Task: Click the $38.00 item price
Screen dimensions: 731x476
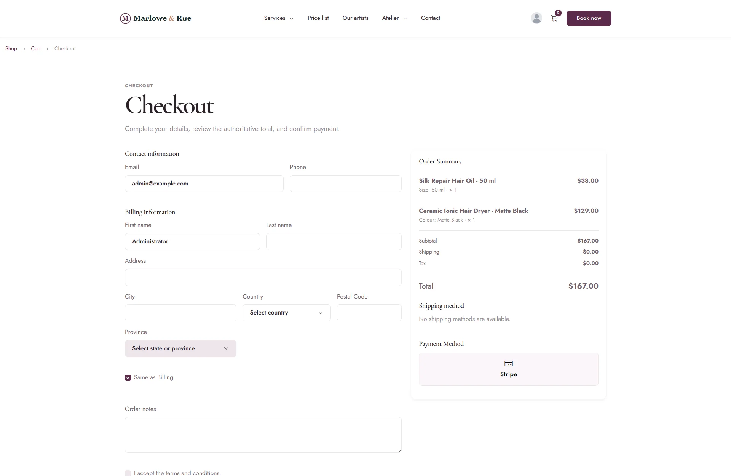Action: click(x=588, y=181)
